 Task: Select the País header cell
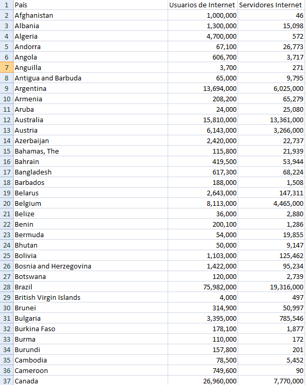(90, 5)
